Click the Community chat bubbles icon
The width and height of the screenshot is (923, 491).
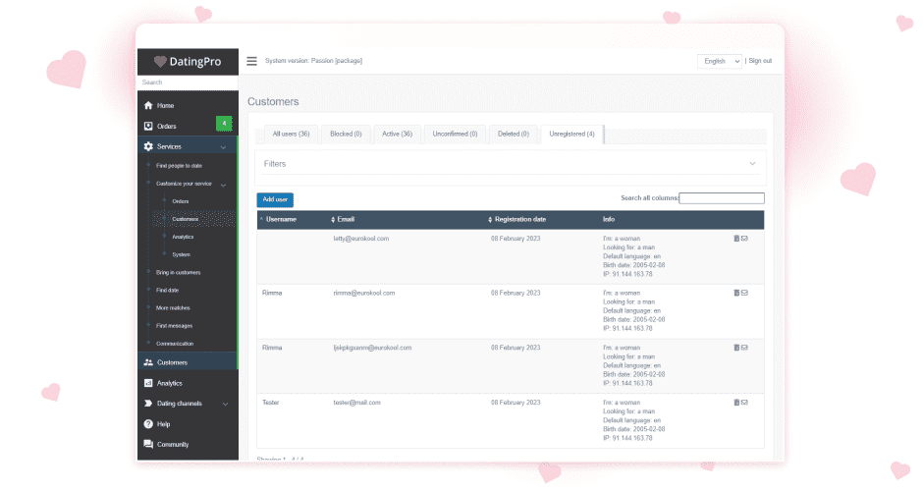[148, 445]
